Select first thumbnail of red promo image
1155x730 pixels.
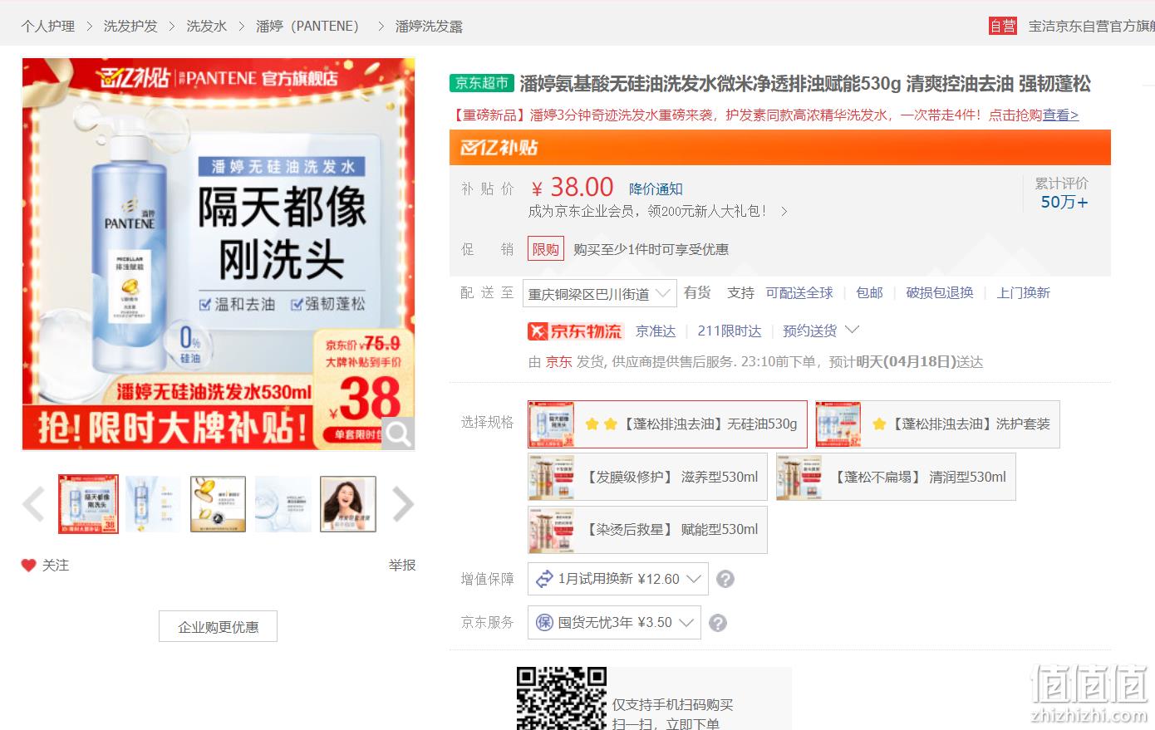point(88,504)
